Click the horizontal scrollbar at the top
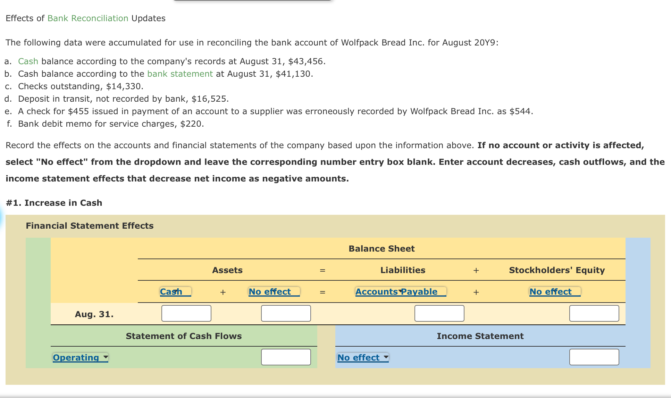Screen dimensions: 671x398 tap(252, 2)
